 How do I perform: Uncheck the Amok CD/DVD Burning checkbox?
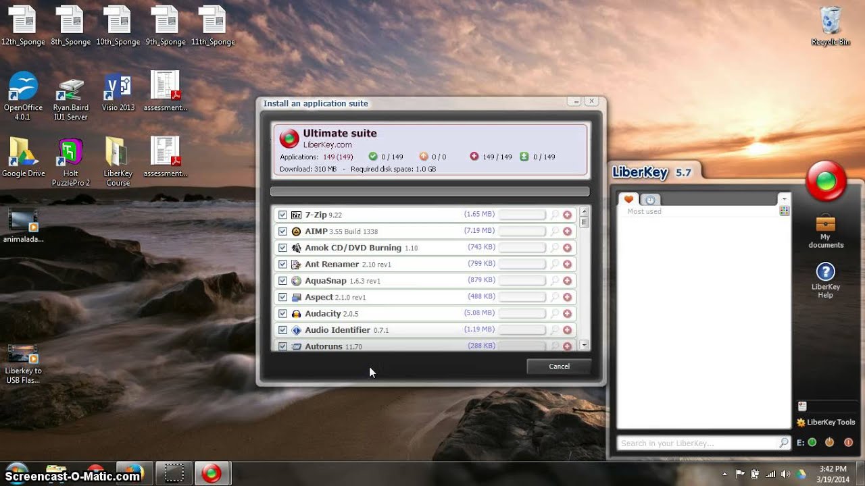[x=282, y=248]
